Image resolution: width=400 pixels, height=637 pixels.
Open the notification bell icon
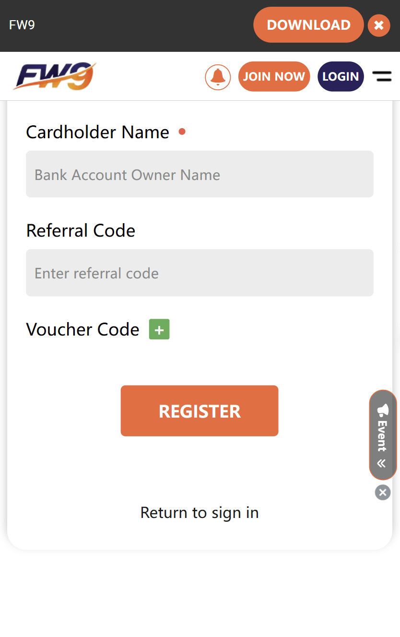tap(218, 77)
